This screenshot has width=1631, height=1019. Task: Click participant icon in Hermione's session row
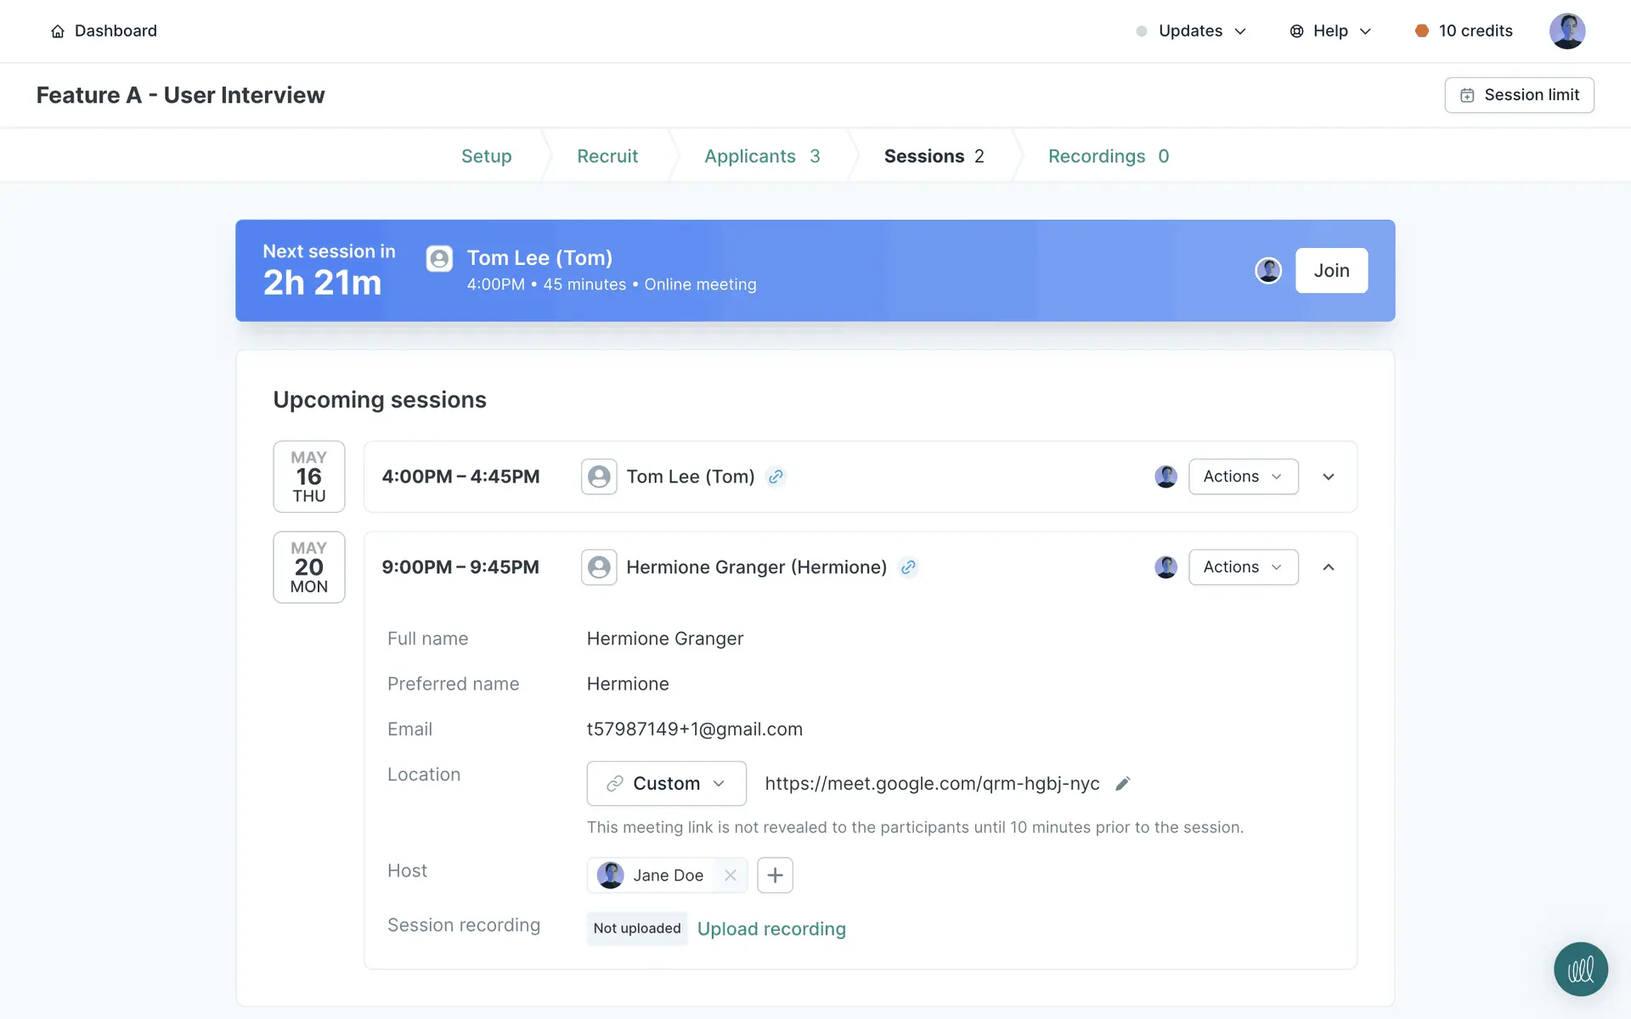[599, 567]
